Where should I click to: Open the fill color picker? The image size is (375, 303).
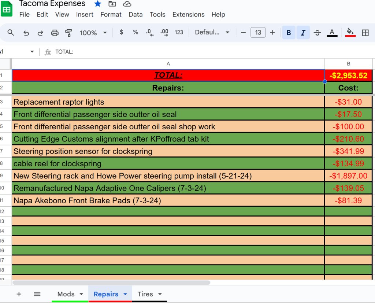[x=350, y=33]
